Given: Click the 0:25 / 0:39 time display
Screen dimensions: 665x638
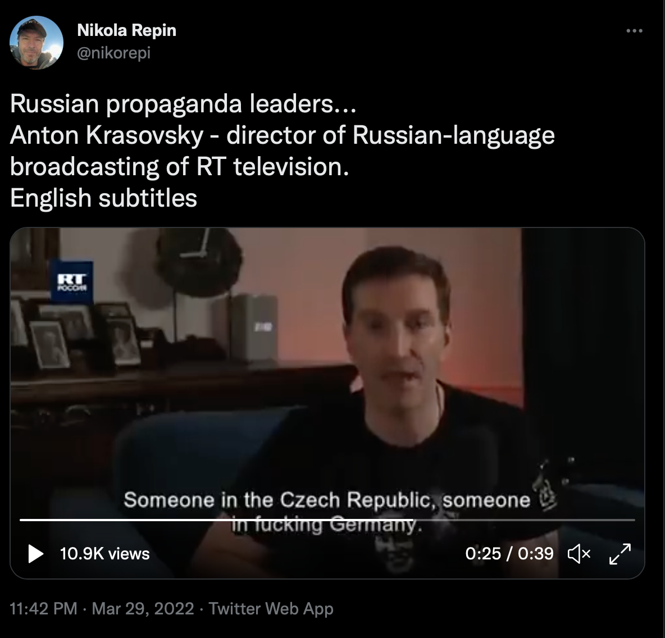Looking at the screenshot, I should point(509,554).
